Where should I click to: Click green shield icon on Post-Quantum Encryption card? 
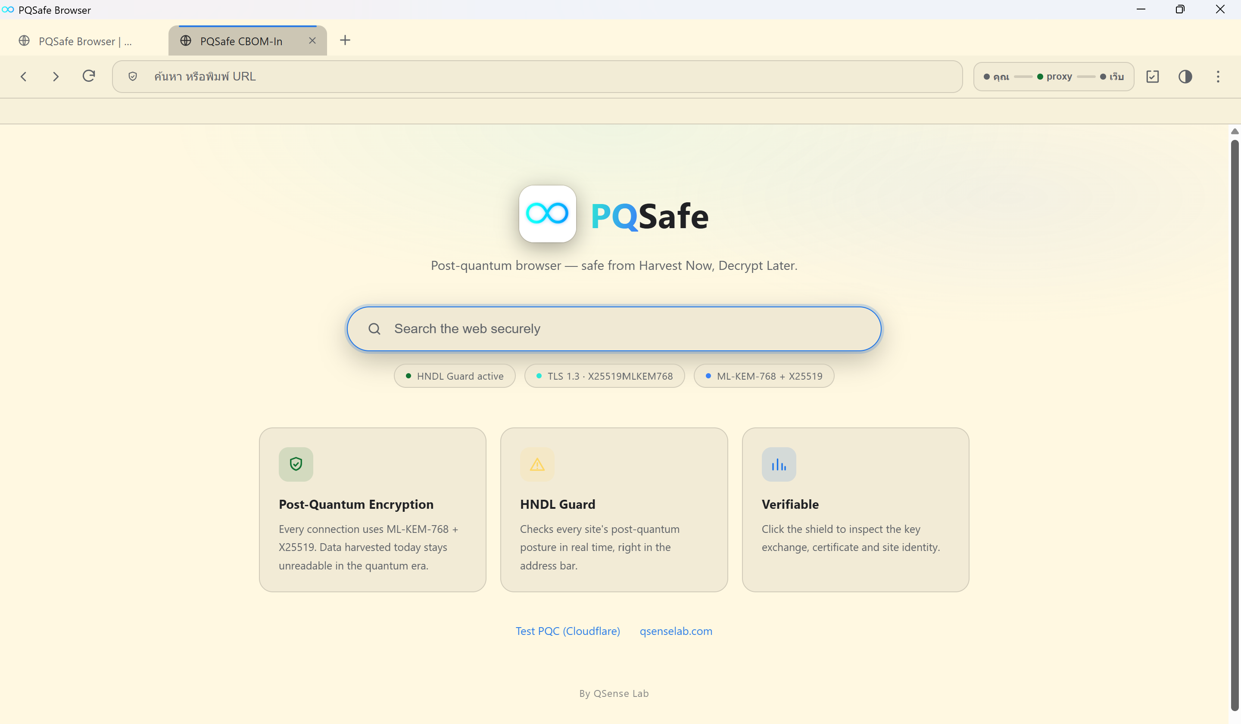tap(296, 464)
